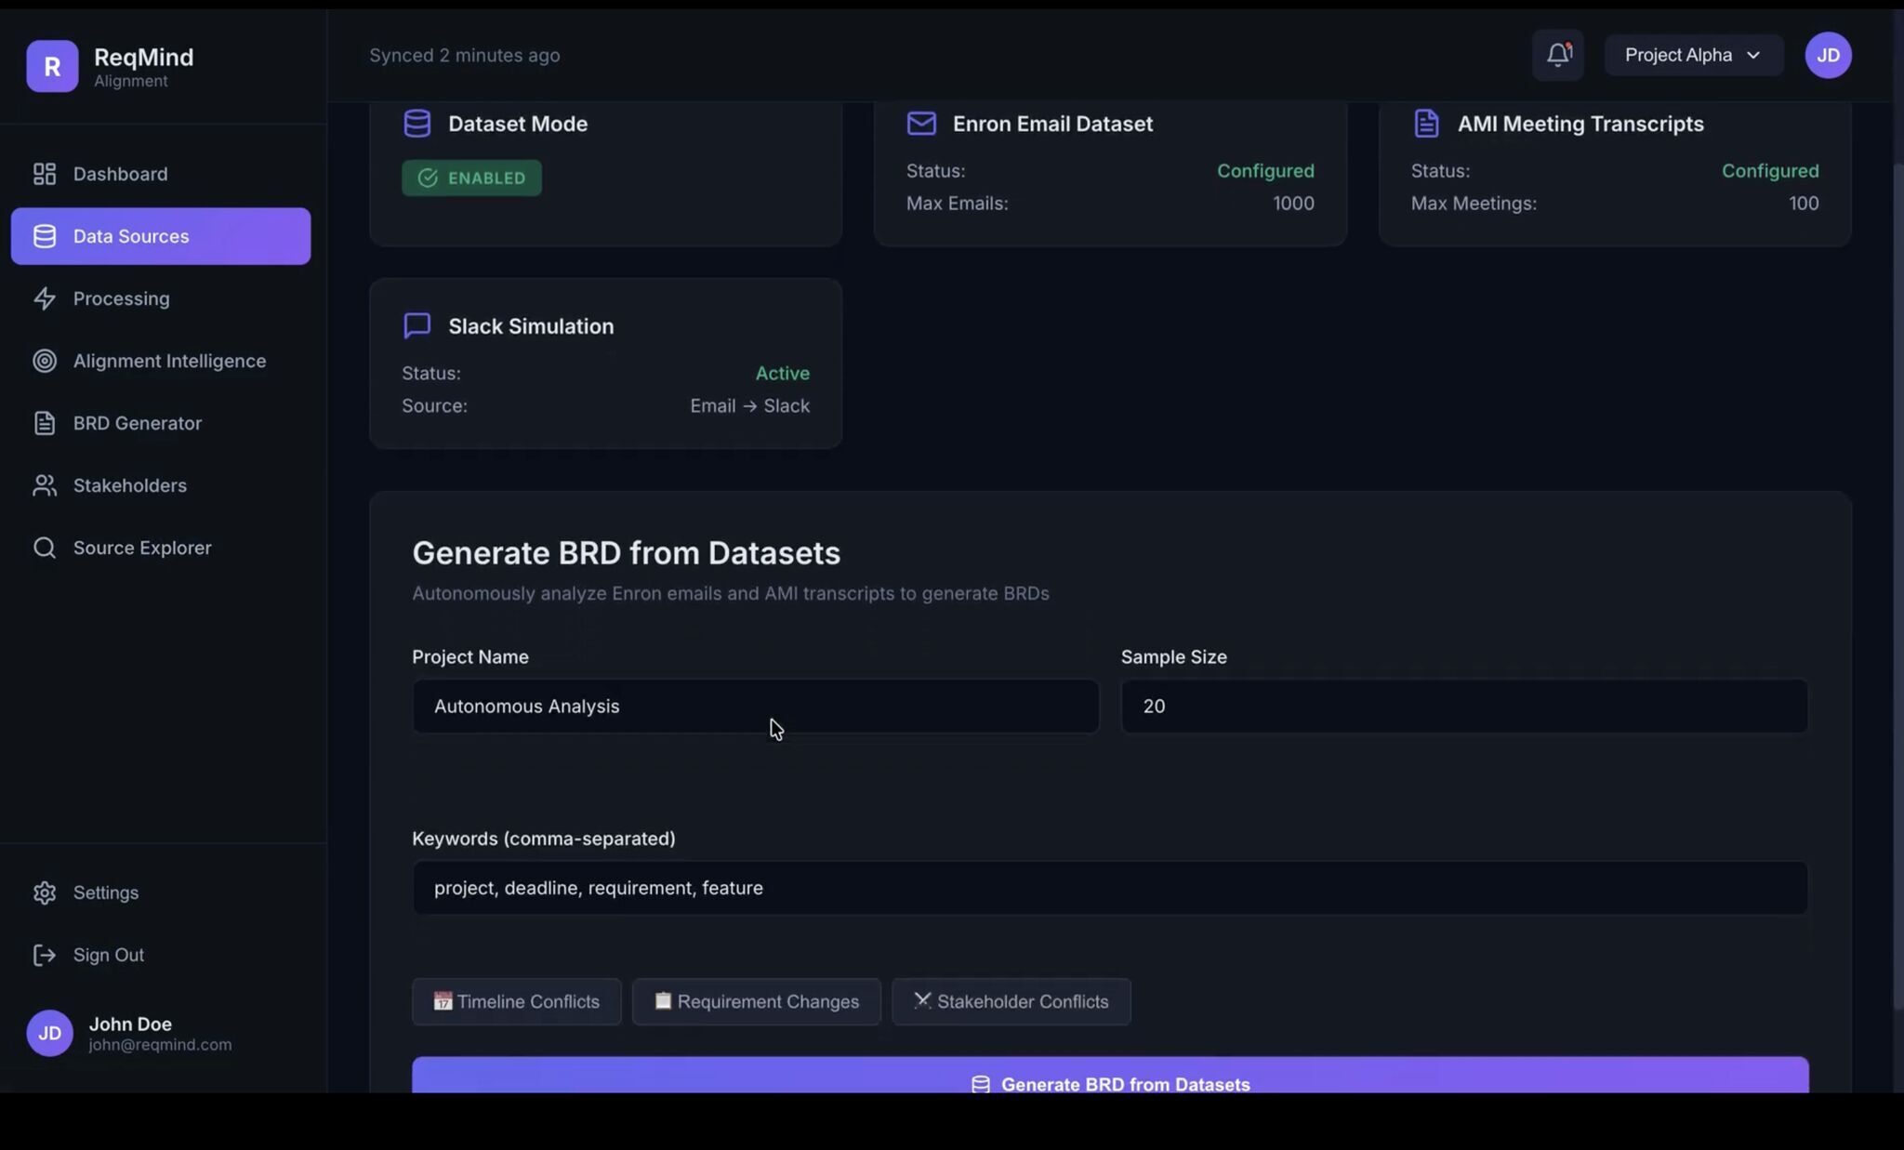Click the ENABLED checkmark icon
This screenshot has width=1904, height=1150.
point(428,178)
